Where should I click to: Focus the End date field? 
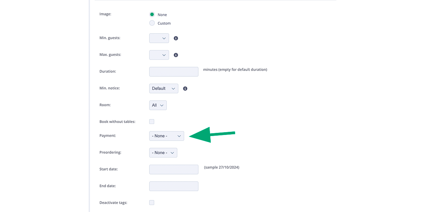(x=174, y=186)
